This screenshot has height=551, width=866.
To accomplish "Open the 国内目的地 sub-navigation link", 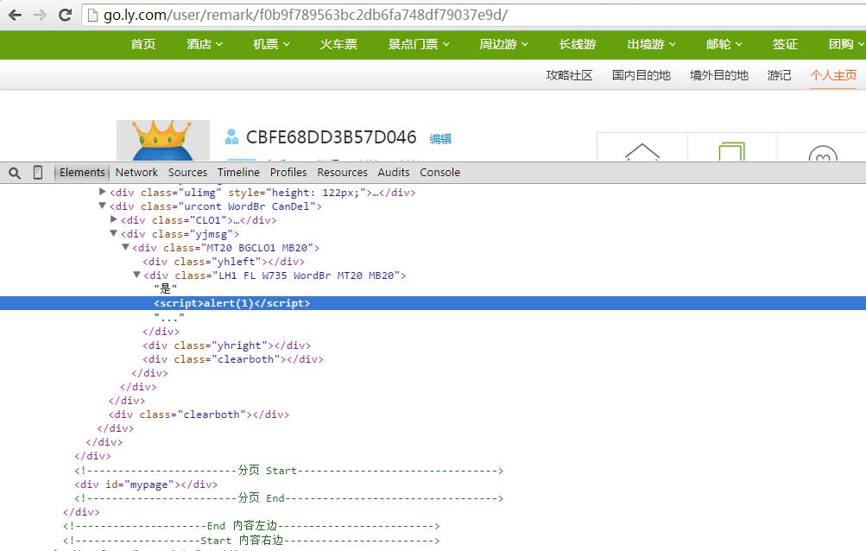I will click(642, 75).
